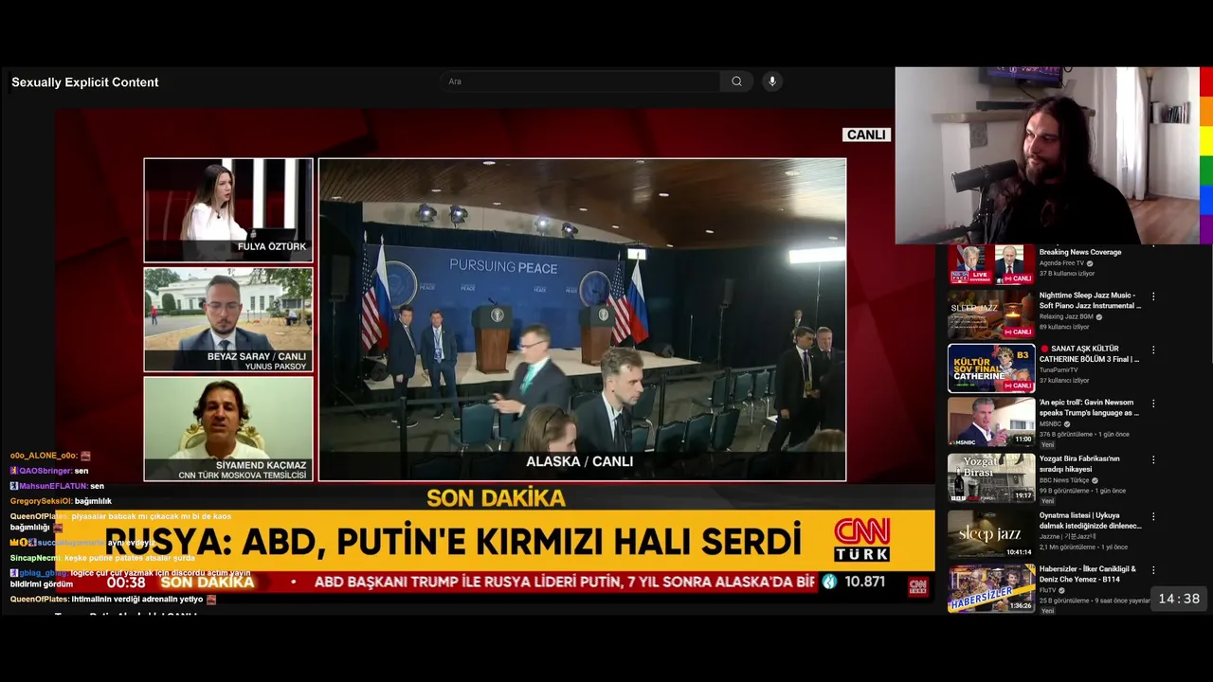Click the search magnifier button

point(736,81)
